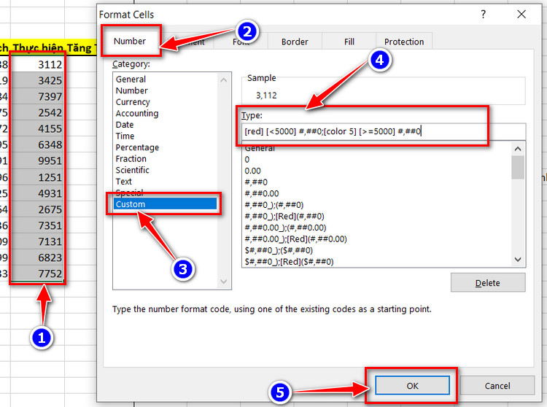Switch to the Protection tab
Screen dimensions: 547x407
point(404,42)
